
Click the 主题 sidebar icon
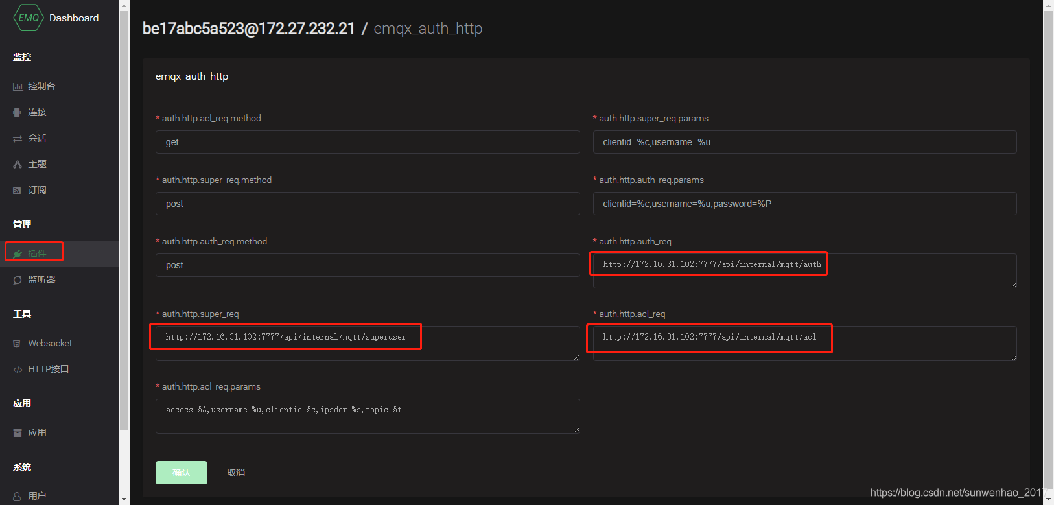coord(18,165)
